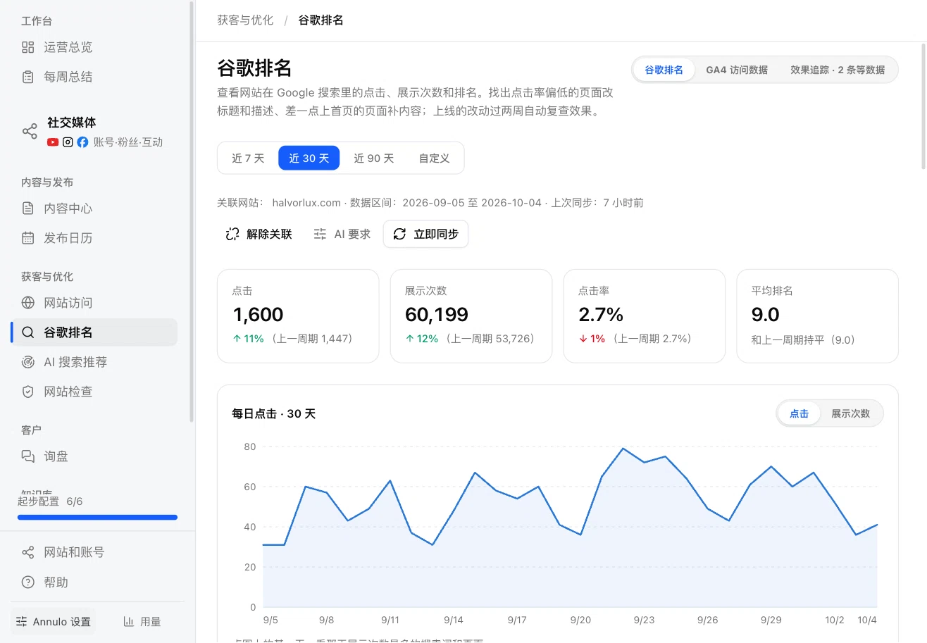Click the Instagram icon under 社交媒体

(68, 142)
